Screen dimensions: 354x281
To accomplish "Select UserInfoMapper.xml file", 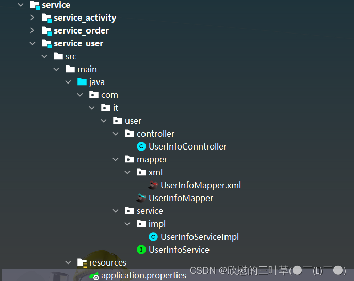I will [201, 185].
